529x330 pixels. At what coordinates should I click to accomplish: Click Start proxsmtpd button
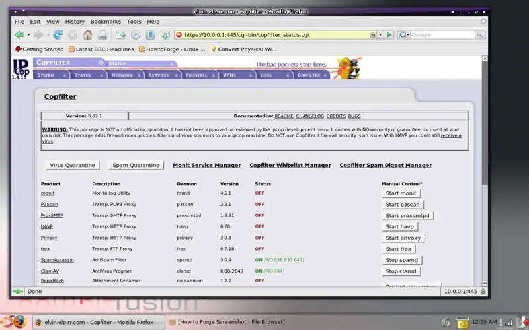point(407,216)
